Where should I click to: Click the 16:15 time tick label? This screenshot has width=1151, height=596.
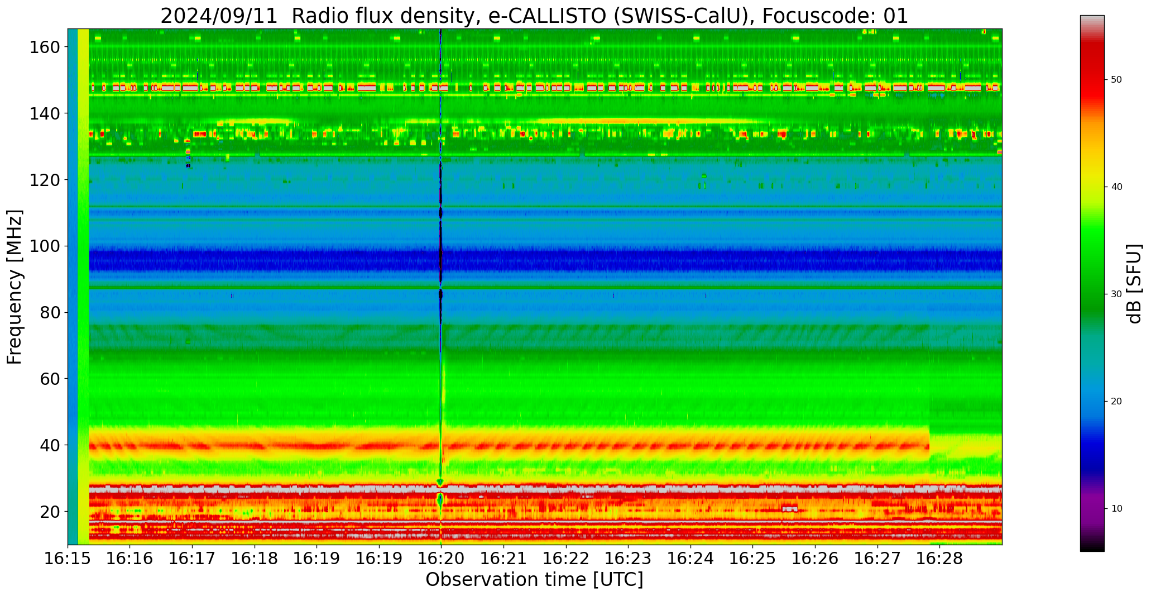[x=68, y=558]
